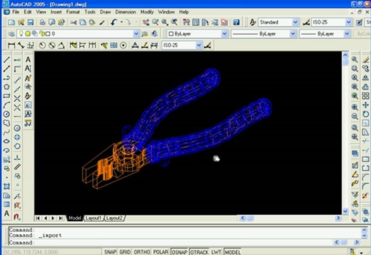Open the ByLayer linetype dropdown

(293, 34)
